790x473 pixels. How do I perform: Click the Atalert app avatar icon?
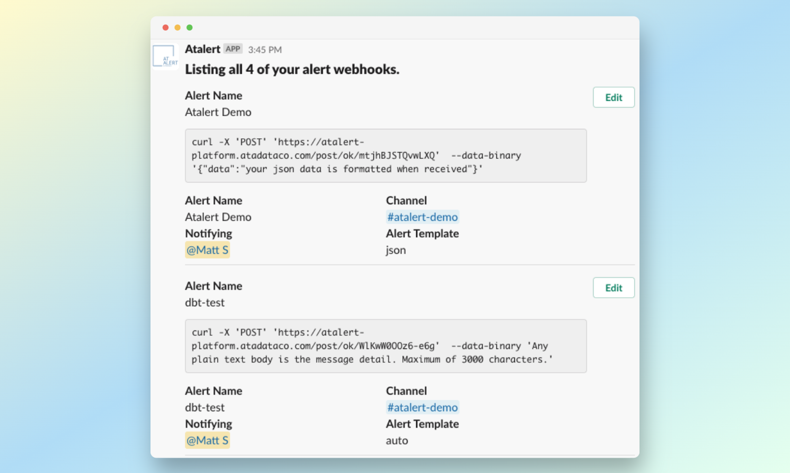pyautogui.click(x=165, y=56)
